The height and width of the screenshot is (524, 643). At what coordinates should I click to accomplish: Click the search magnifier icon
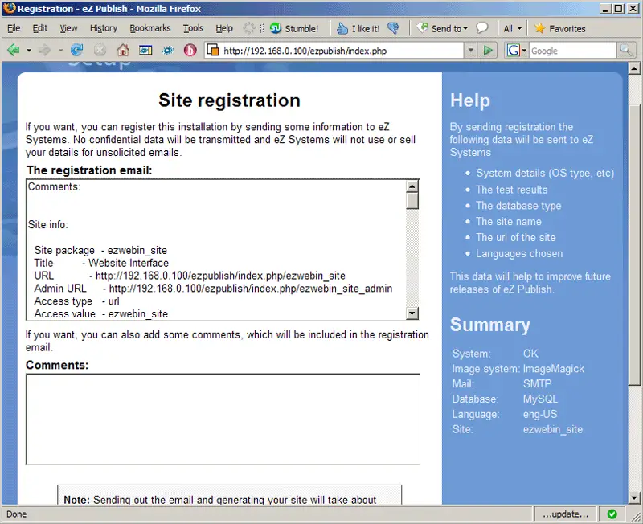(x=626, y=51)
